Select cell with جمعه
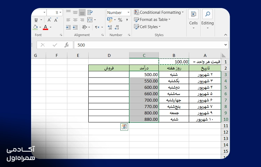Image resolution: width=261 pixels, height=167 pixels. [174, 113]
